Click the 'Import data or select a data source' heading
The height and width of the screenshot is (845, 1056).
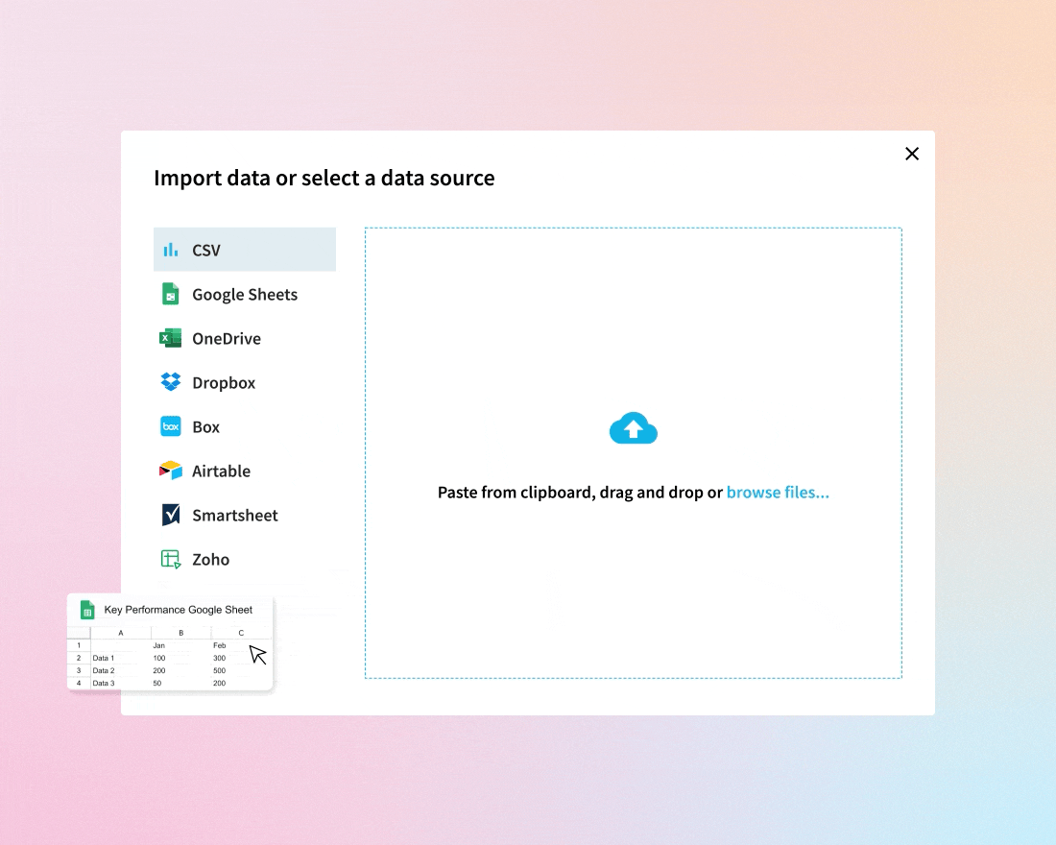coord(324,178)
